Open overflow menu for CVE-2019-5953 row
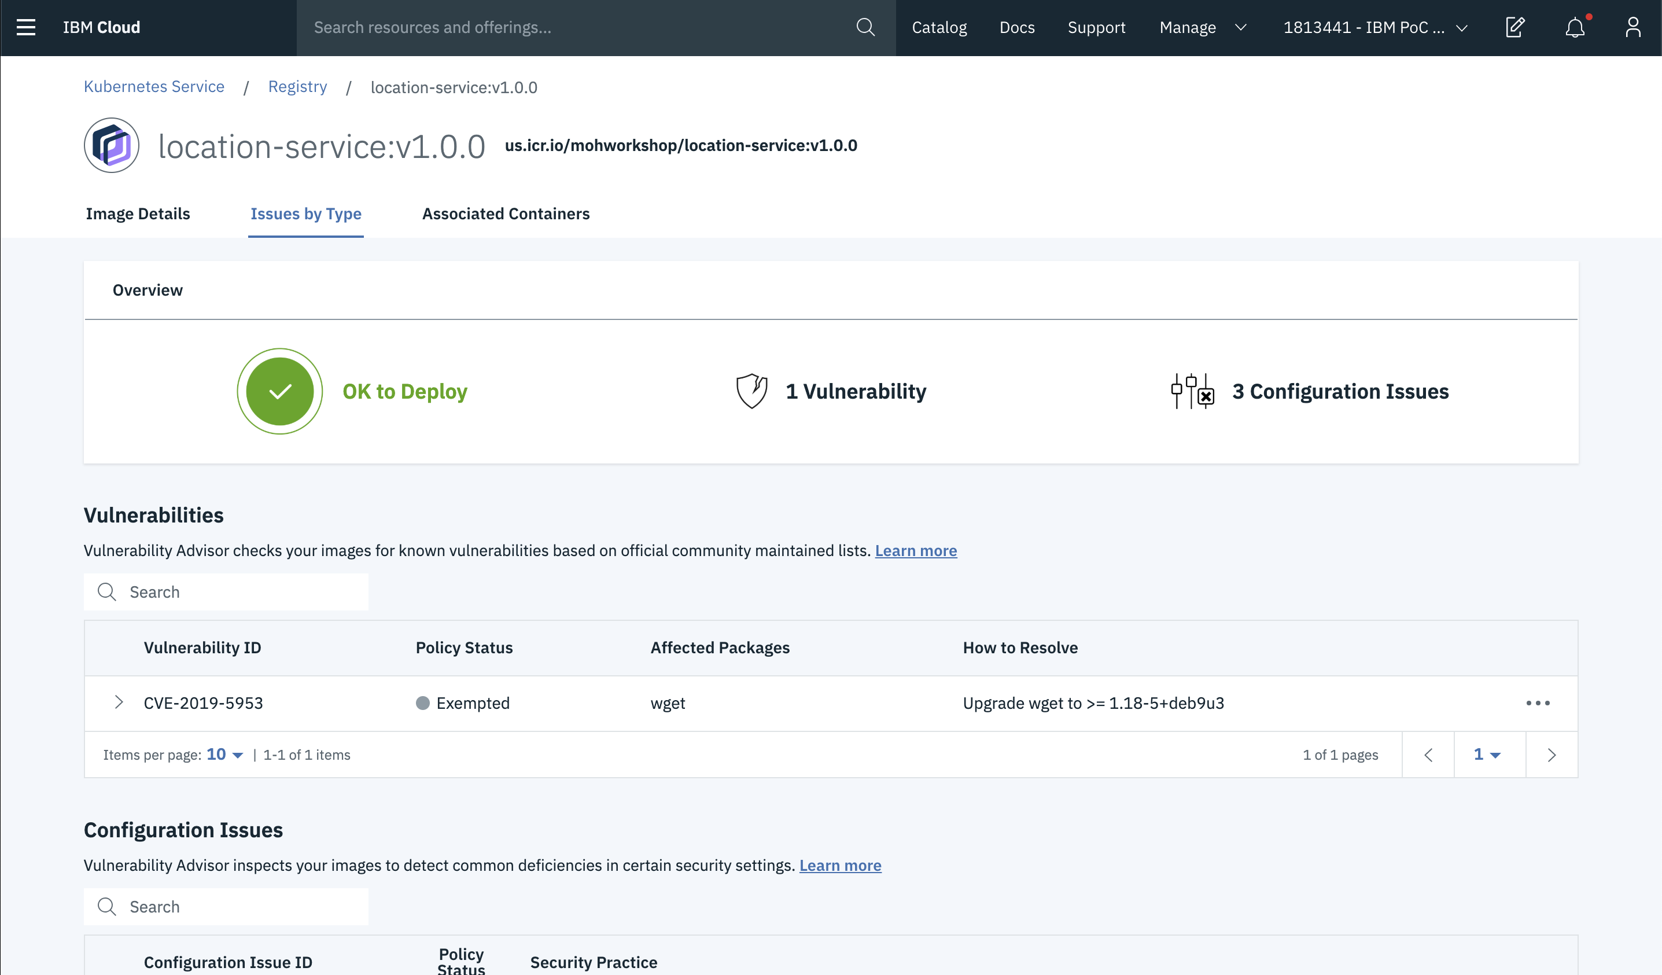This screenshot has width=1662, height=975. click(1538, 703)
